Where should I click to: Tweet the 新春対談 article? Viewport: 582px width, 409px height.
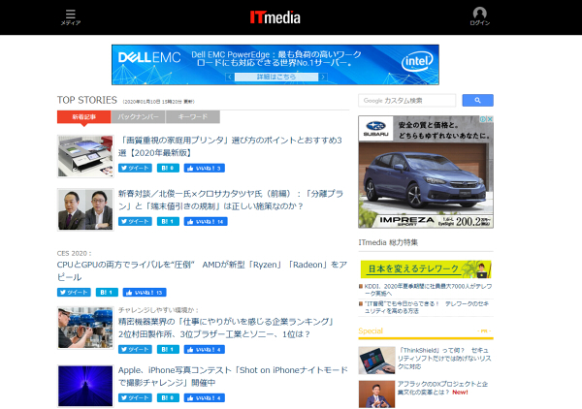[135, 221]
